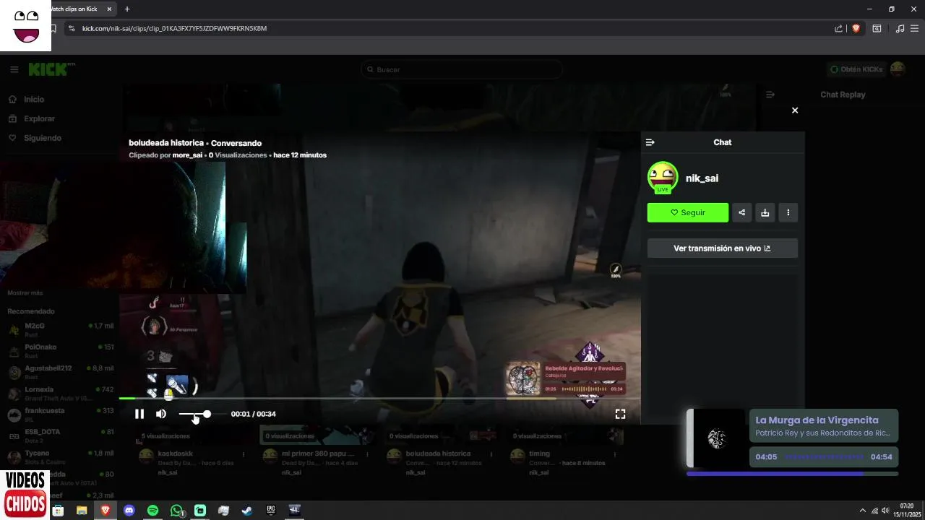Open recommended channel Lornexia

point(61,393)
